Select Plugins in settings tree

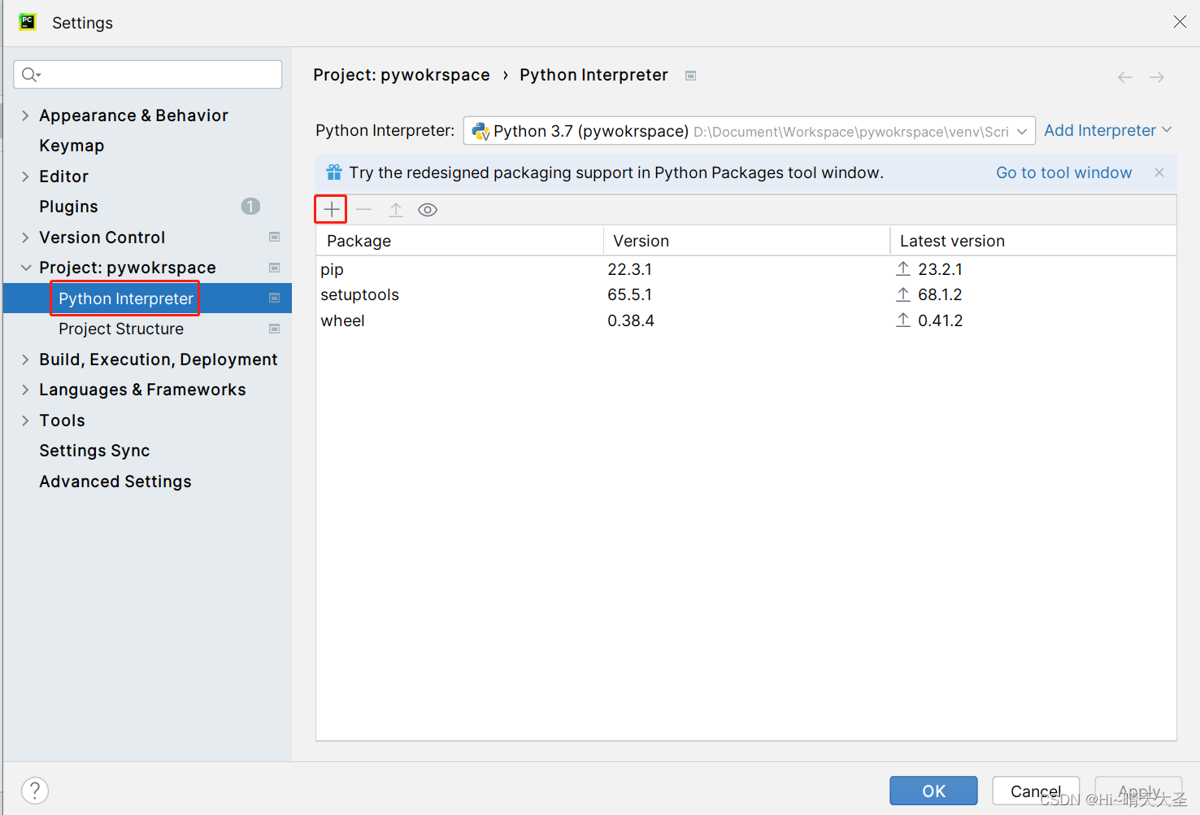point(68,207)
